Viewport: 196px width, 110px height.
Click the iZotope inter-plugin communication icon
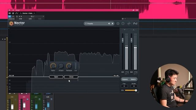point(129,24)
